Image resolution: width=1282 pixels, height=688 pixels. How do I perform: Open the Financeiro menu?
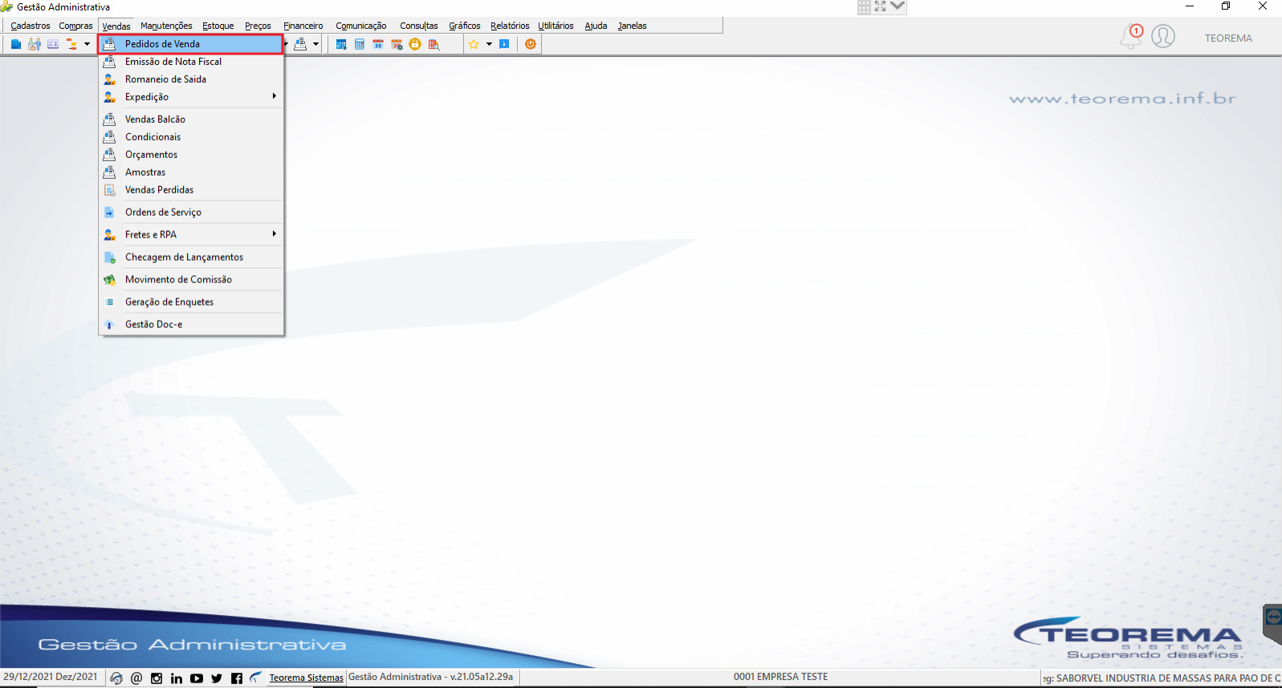pyautogui.click(x=303, y=26)
